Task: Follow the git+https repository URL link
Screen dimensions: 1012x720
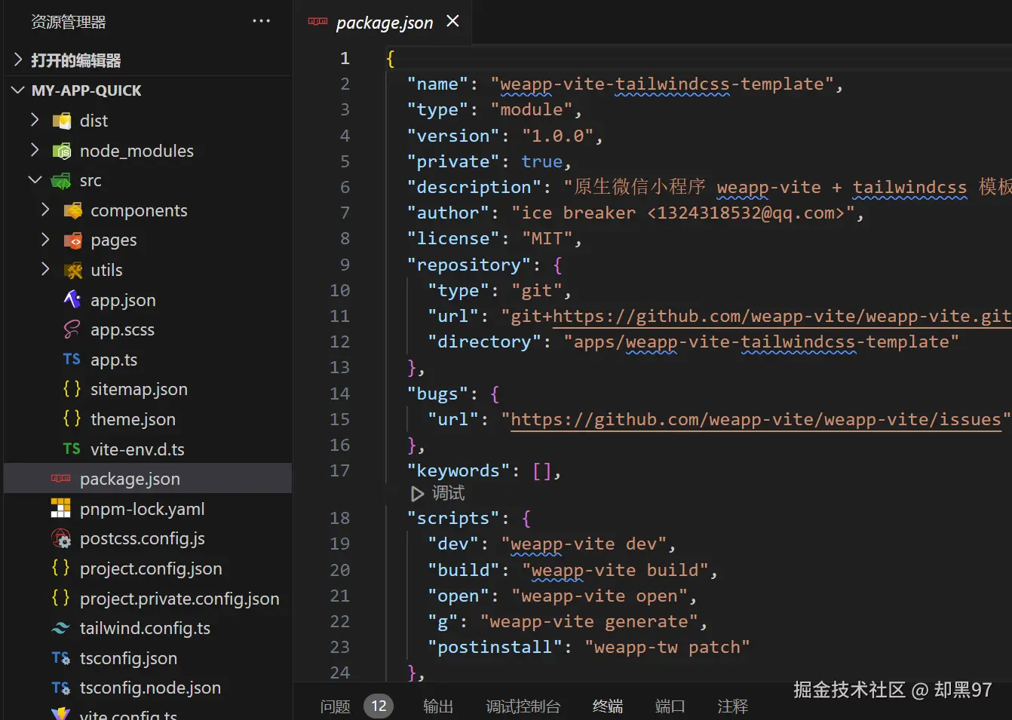Action: pyautogui.click(x=782, y=317)
